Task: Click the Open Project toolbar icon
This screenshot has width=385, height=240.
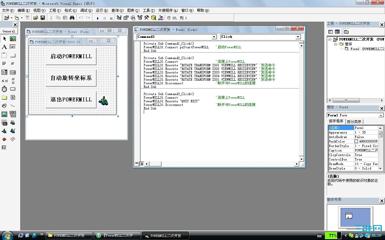Action: click(x=36, y=18)
